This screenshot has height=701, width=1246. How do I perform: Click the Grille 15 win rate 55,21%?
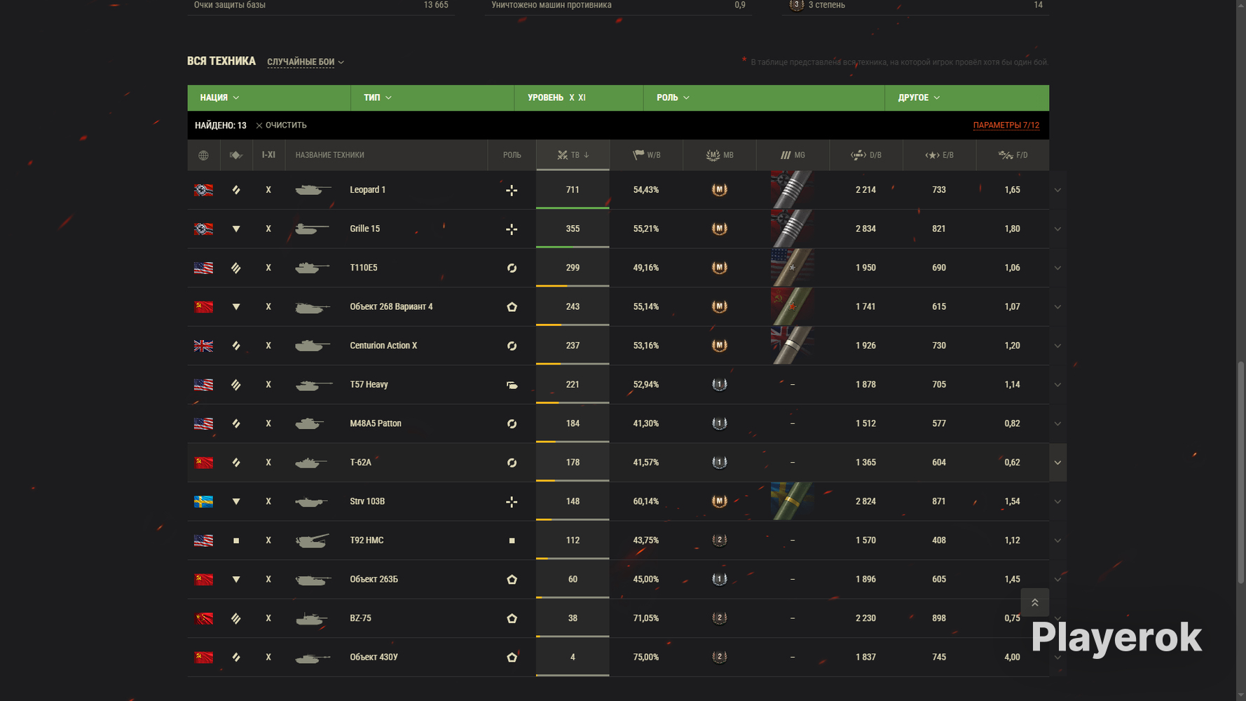(x=646, y=229)
